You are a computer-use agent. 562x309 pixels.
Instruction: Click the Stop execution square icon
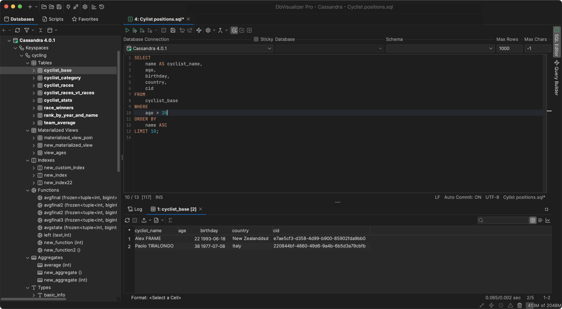point(164,30)
